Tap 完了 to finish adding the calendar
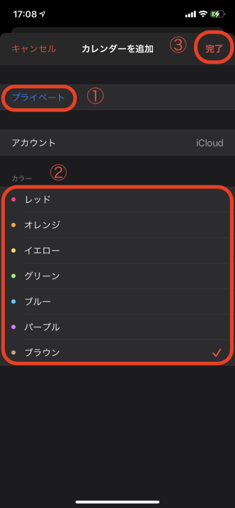 214,49
